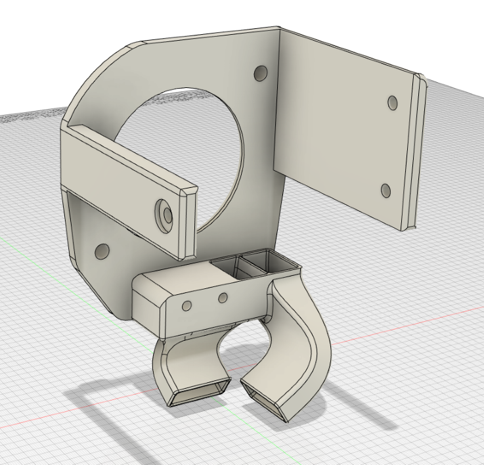Select the upper hole on the right side panel

tap(393, 103)
